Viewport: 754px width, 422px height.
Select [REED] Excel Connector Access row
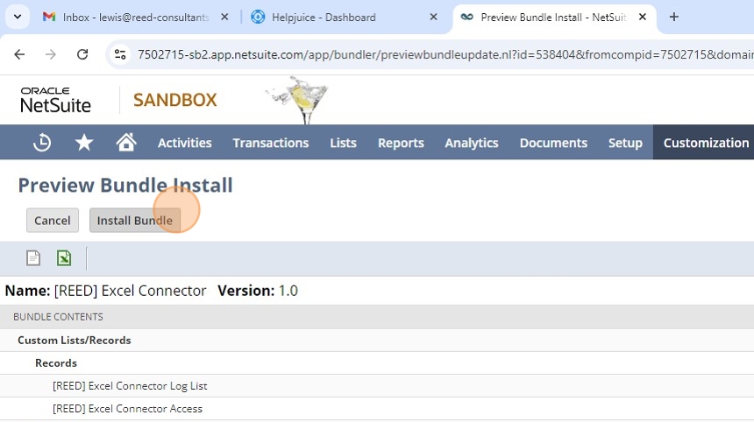point(377,409)
